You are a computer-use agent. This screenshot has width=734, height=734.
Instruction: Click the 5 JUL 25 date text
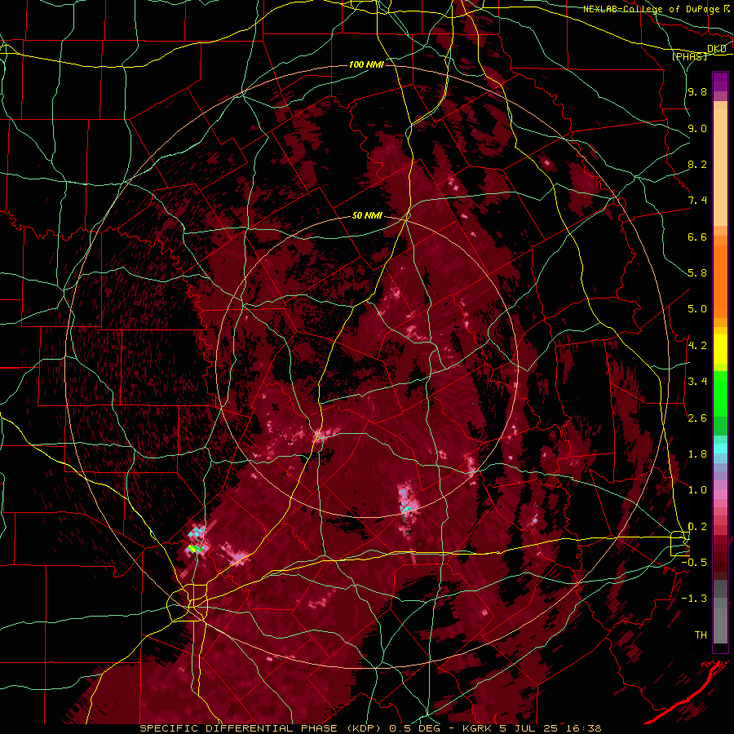528,728
